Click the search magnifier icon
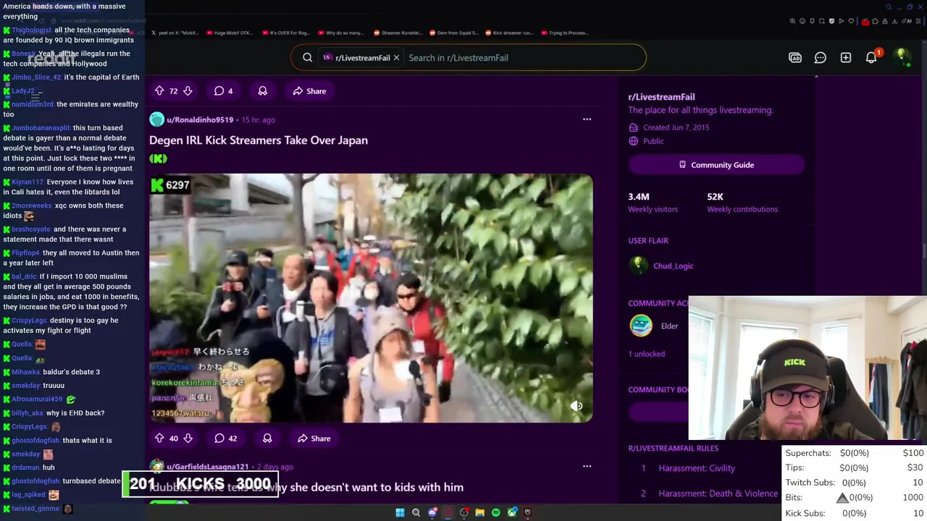This screenshot has height=521, width=927. click(x=308, y=58)
